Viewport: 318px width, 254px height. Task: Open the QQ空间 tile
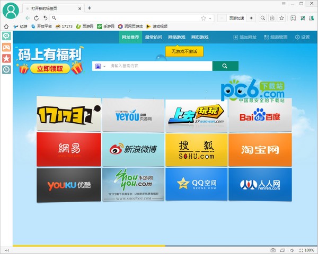(x=196, y=184)
